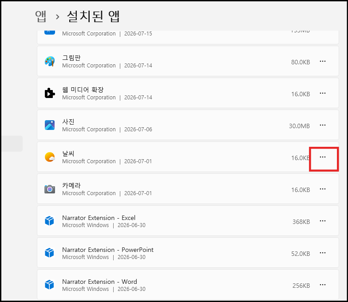This screenshot has width=348, height=302.
Task: Select the 날씨 app name
Action: (x=68, y=153)
